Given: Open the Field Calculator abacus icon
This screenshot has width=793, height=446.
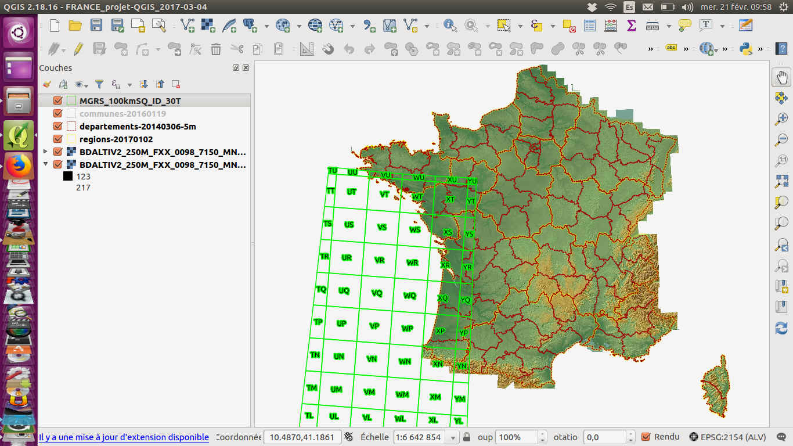Looking at the screenshot, I should tap(610, 25).
